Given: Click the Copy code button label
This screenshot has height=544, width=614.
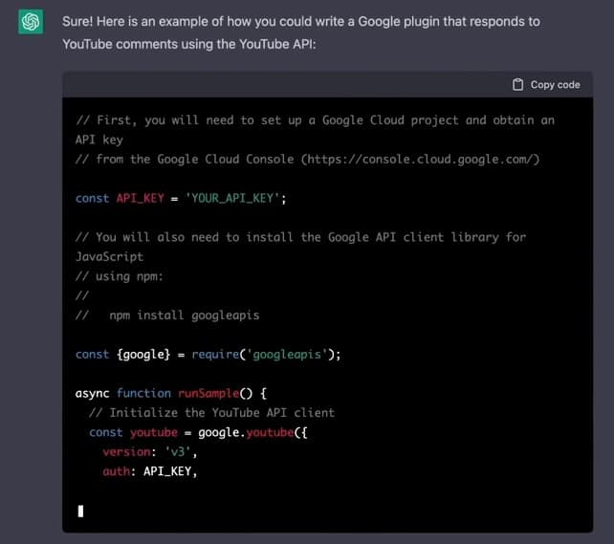Looking at the screenshot, I should [555, 84].
